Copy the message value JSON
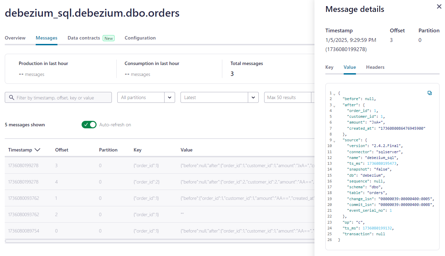This screenshot has height=256, width=445. click(x=430, y=93)
